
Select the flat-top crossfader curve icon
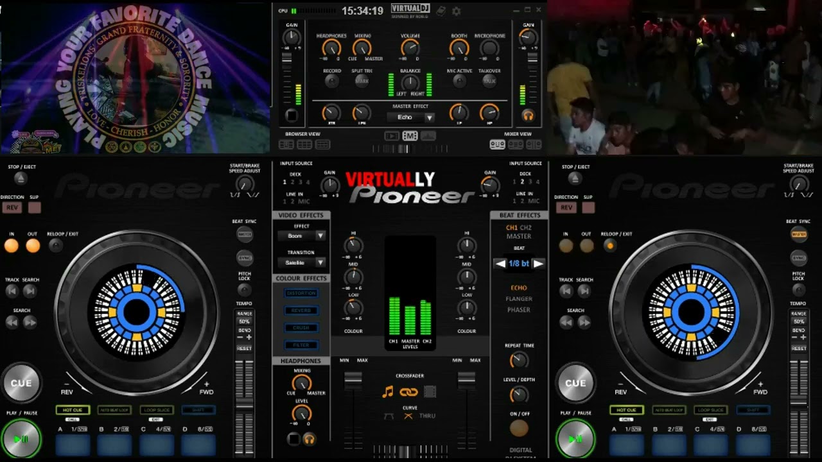tap(389, 416)
